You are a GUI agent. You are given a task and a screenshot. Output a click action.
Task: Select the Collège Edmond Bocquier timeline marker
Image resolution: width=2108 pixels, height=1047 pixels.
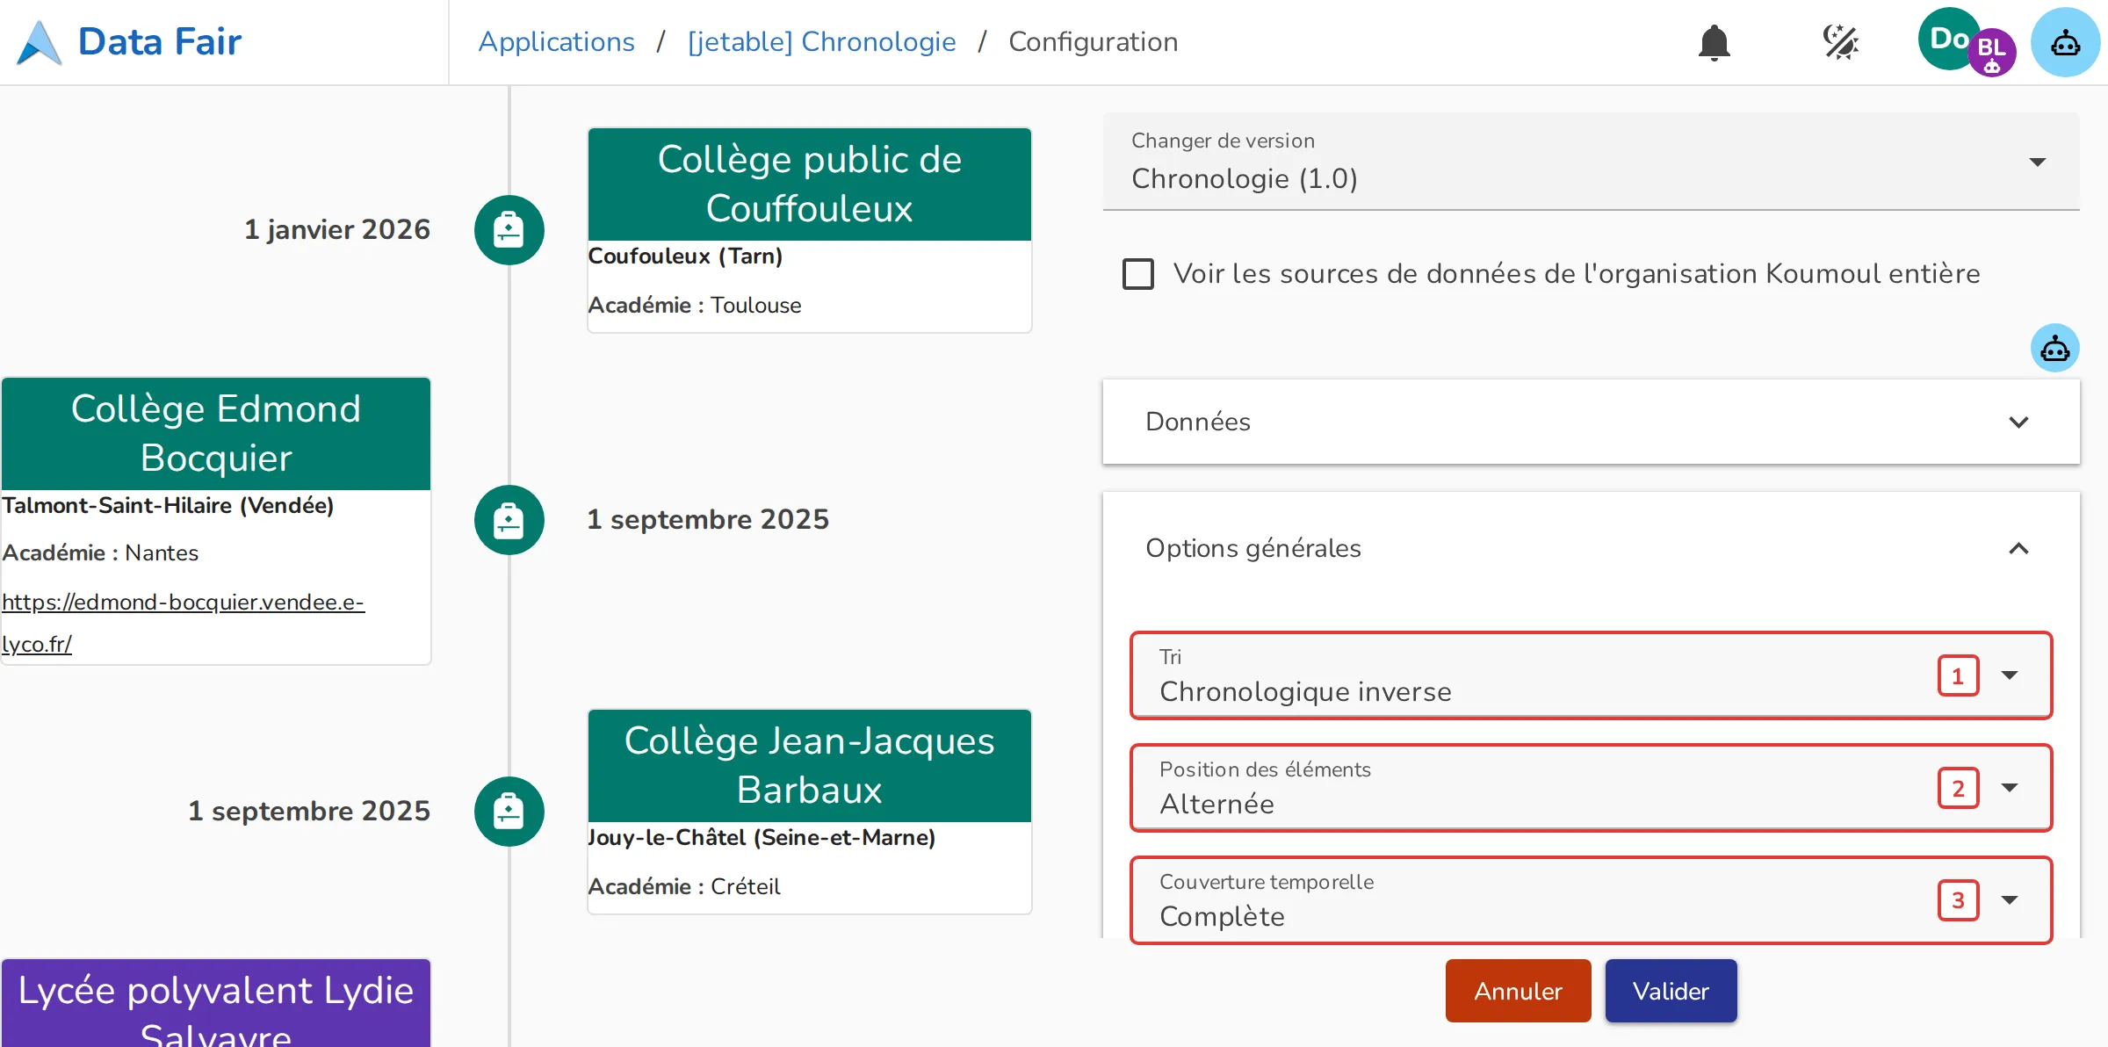[509, 520]
